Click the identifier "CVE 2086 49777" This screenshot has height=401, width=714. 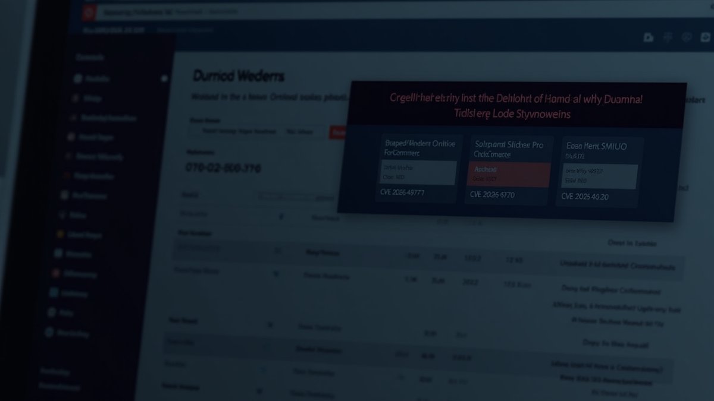(x=402, y=193)
